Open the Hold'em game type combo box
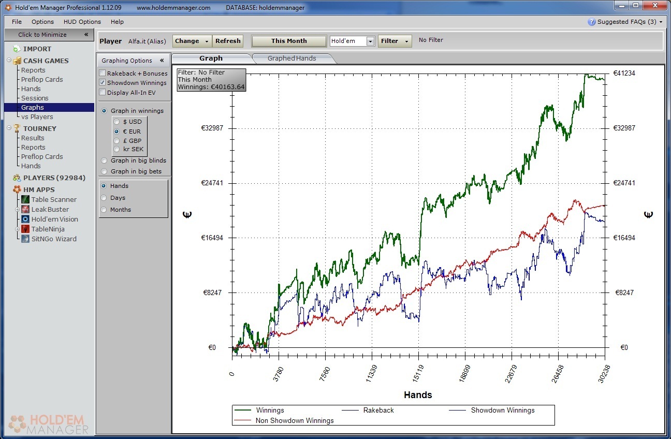 pyautogui.click(x=352, y=41)
